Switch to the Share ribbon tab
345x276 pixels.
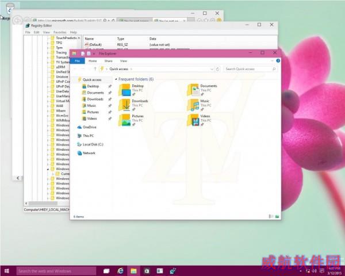[109, 61]
